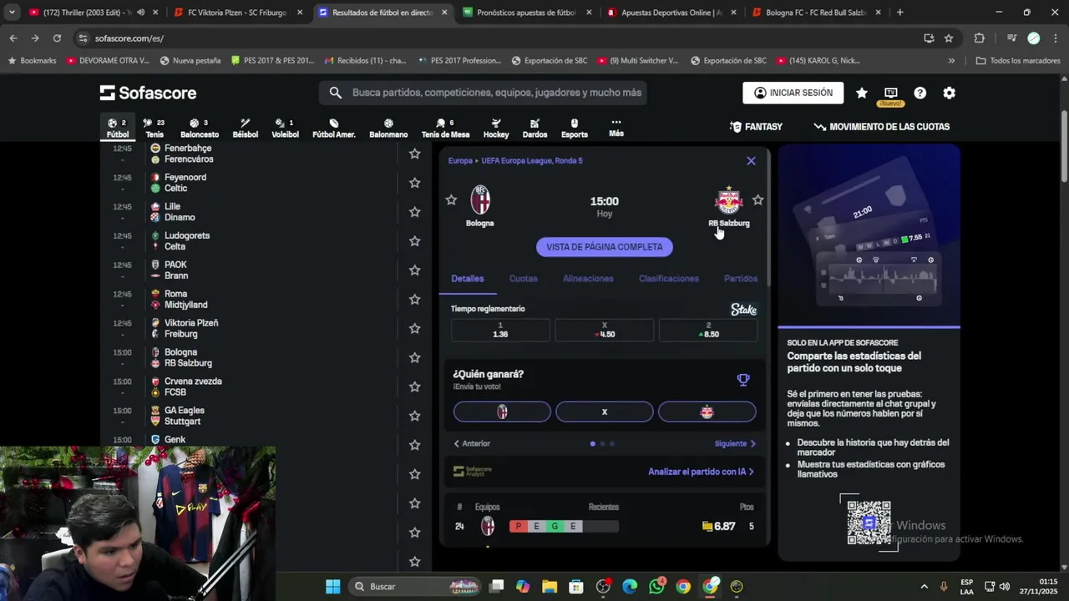Click the Stake sponsor logo
The width and height of the screenshot is (1069, 601).
tap(743, 310)
